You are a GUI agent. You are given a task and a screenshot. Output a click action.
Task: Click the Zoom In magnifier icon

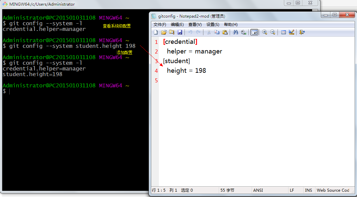265,32
